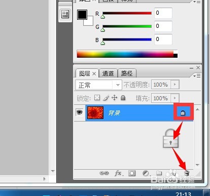210x196 pixels.
Task: Create a new layer group folder
Action: pos(159,173)
